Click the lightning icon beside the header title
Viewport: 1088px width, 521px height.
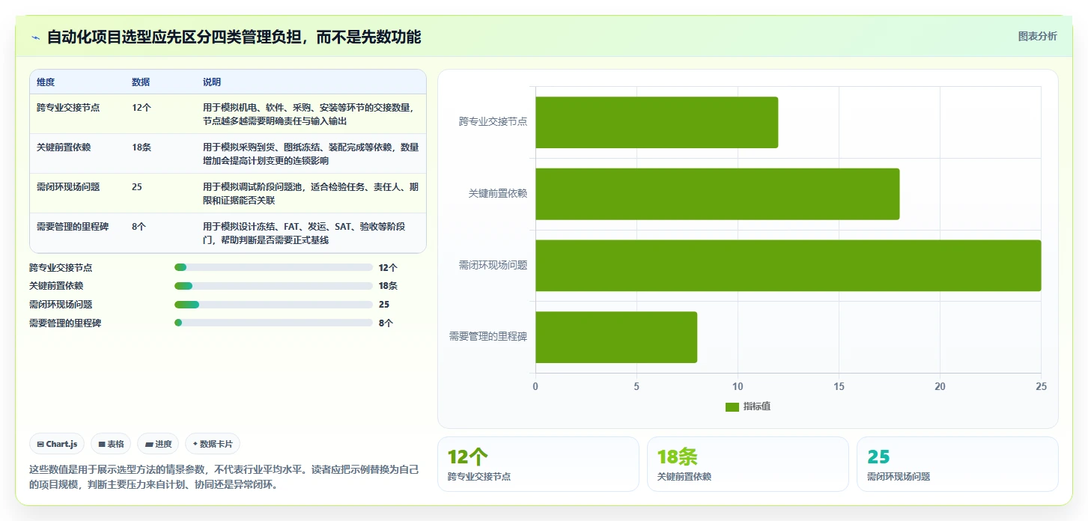[x=35, y=37]
